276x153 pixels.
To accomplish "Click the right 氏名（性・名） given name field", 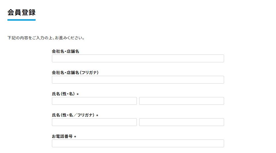I will click(x=181, y=101).
